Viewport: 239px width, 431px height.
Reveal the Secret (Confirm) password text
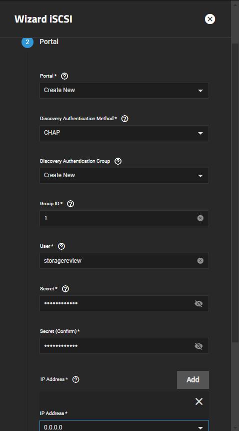click(198, 346)
